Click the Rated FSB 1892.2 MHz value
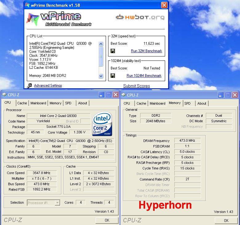The height and width of the screenshot is (225, 240). click(x=42, y=189)
